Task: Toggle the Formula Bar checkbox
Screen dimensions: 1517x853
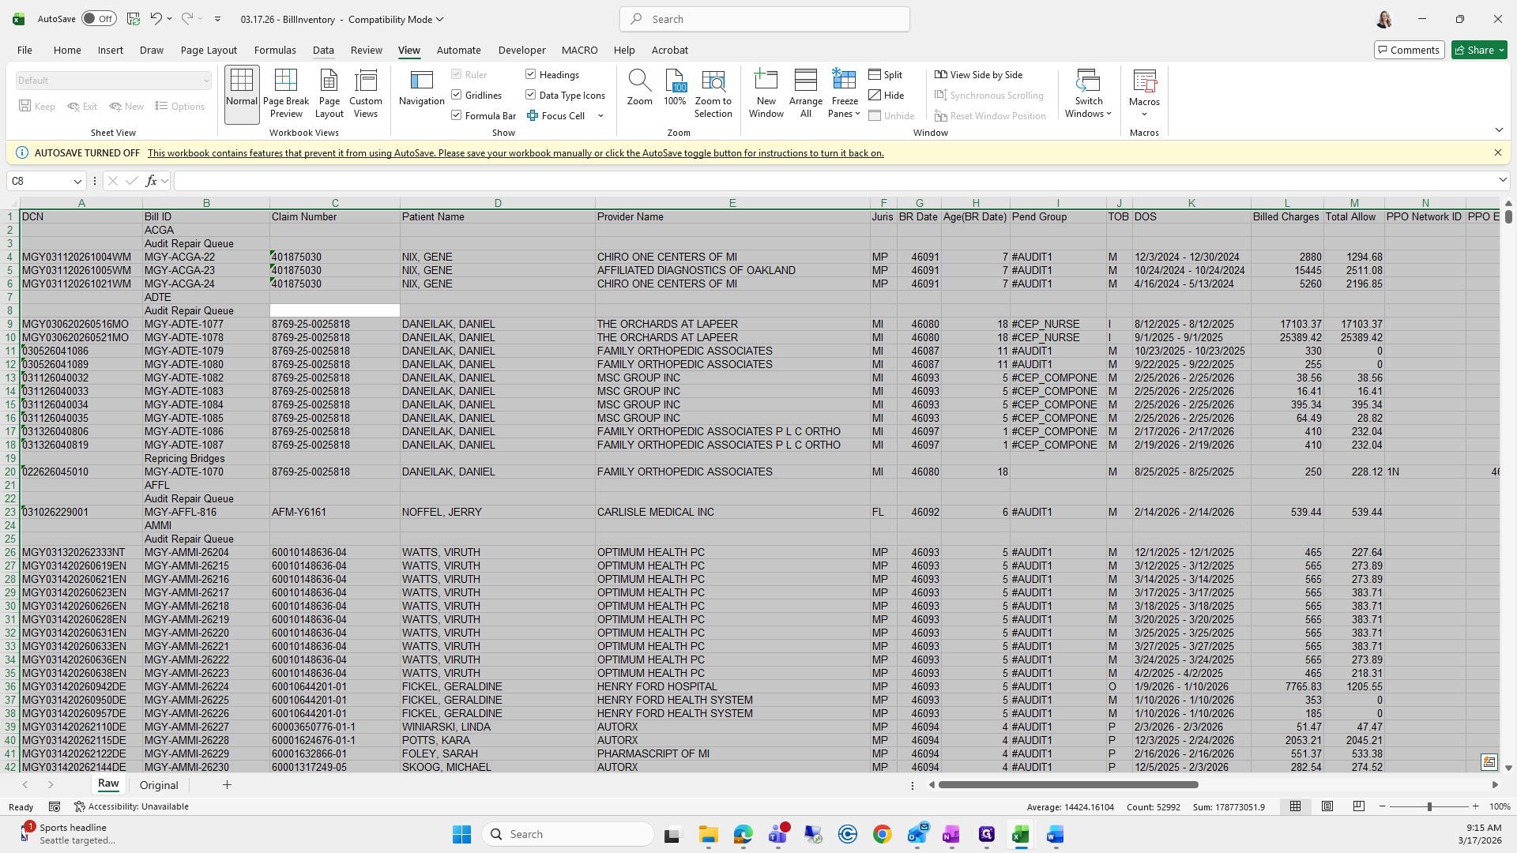Action: [x=457, y=115]
